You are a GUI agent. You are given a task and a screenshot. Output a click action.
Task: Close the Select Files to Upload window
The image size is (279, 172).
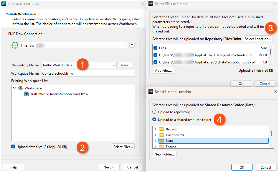click(275, 4)
